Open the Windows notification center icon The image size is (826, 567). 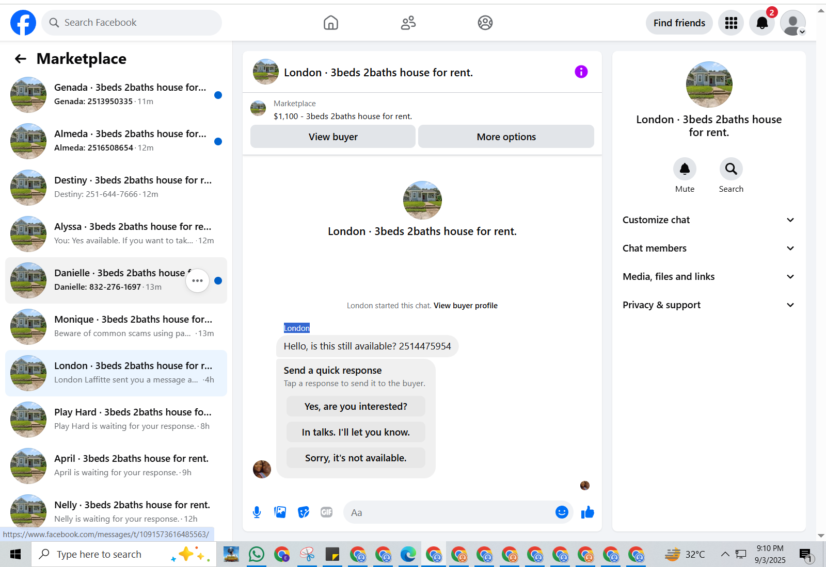pos(806,555)
